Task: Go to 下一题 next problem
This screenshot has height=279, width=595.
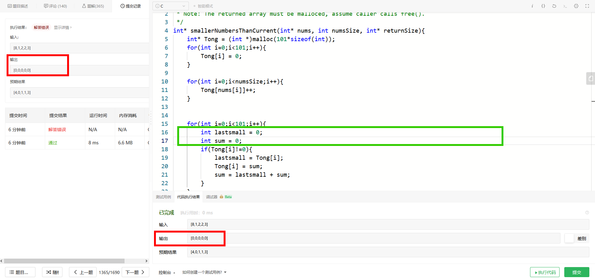Action: [x=135, y=272]
